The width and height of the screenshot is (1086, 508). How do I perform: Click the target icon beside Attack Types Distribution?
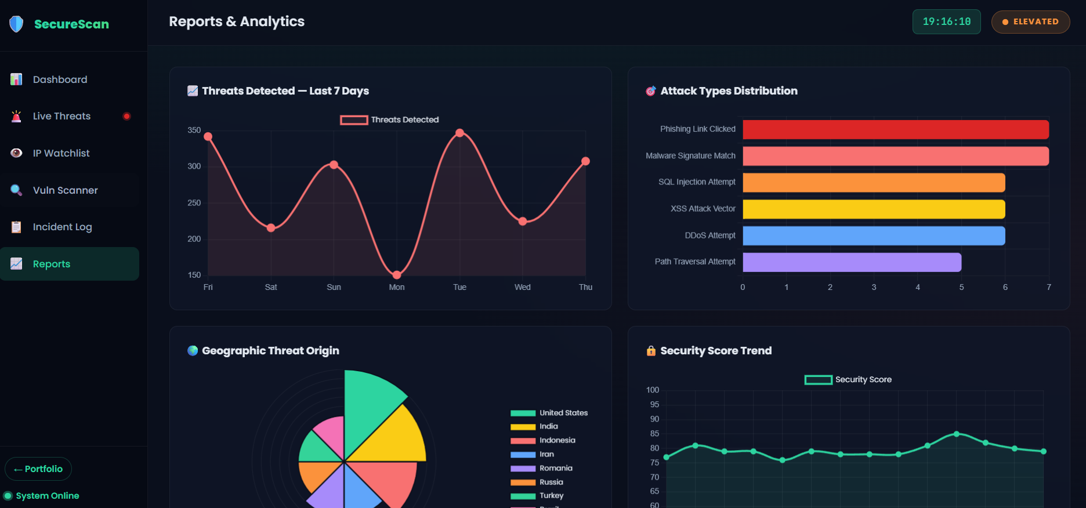(651, 91)
